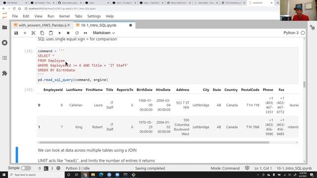Show Running Terminals and Kernels panel
This screenshot has width=317, height=178.
[x=4, y=43]
